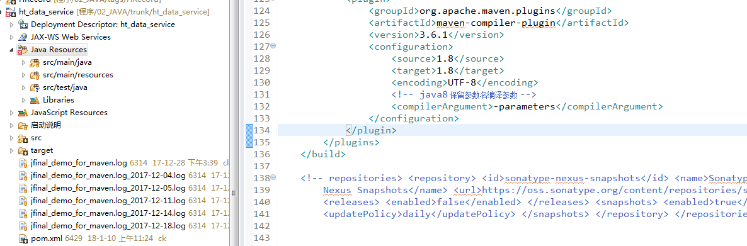
Task: Select jfinal_demo_for_maven.log_2017-12-18.log file
Action: [x=108, y=225]
